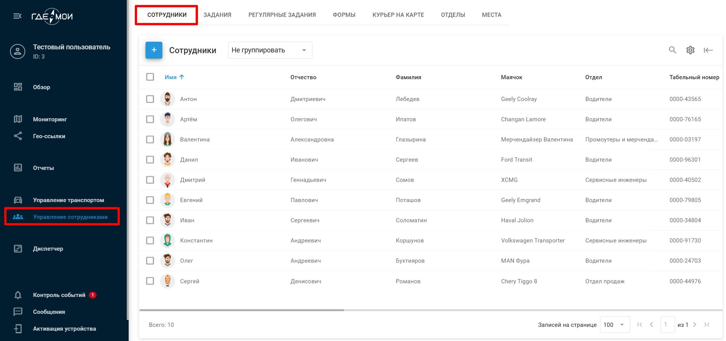
Task: Click Активация устройства in sidebar
Action: pyautogui.click(x=64, y=329)
